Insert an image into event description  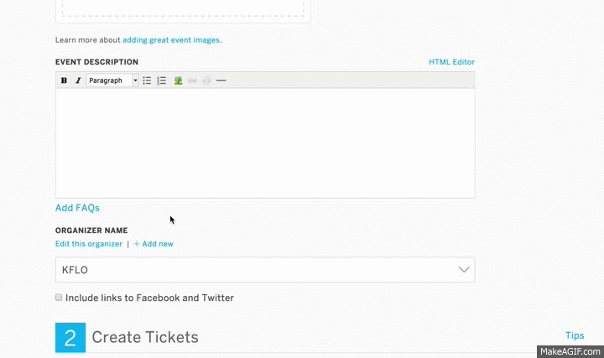pos(178,80)
